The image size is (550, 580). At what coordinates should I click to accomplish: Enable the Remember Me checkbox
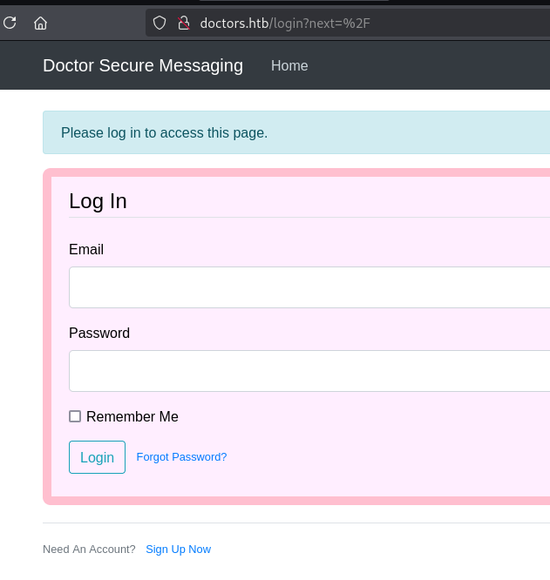[75, 416]
